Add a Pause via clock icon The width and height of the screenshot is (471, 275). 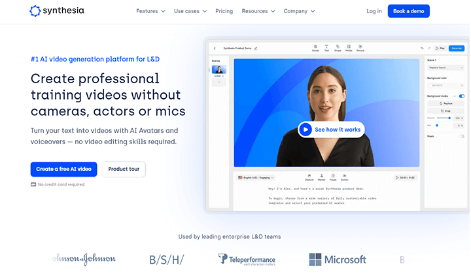pyautogui.click(x=333, y=176)
